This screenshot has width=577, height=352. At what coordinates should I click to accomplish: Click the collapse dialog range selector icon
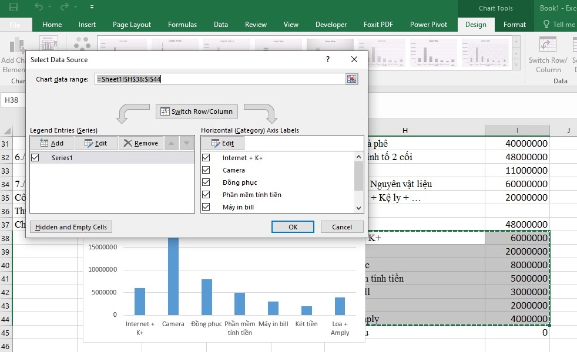pos(351,79)
